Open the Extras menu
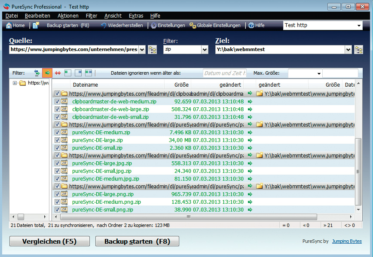 click(x=136, y=16)
